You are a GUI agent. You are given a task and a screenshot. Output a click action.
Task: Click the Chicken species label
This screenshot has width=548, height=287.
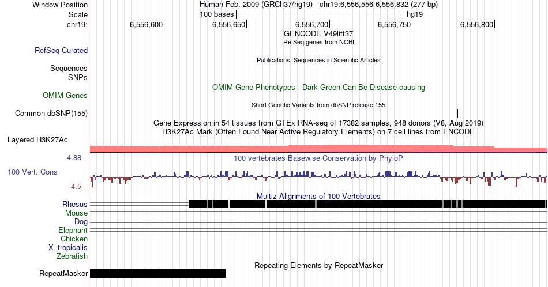74,239
